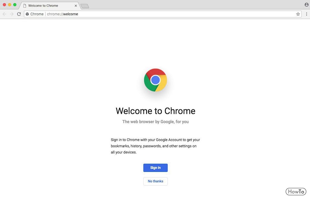Open the profile avatar icon in title bar

306,5
